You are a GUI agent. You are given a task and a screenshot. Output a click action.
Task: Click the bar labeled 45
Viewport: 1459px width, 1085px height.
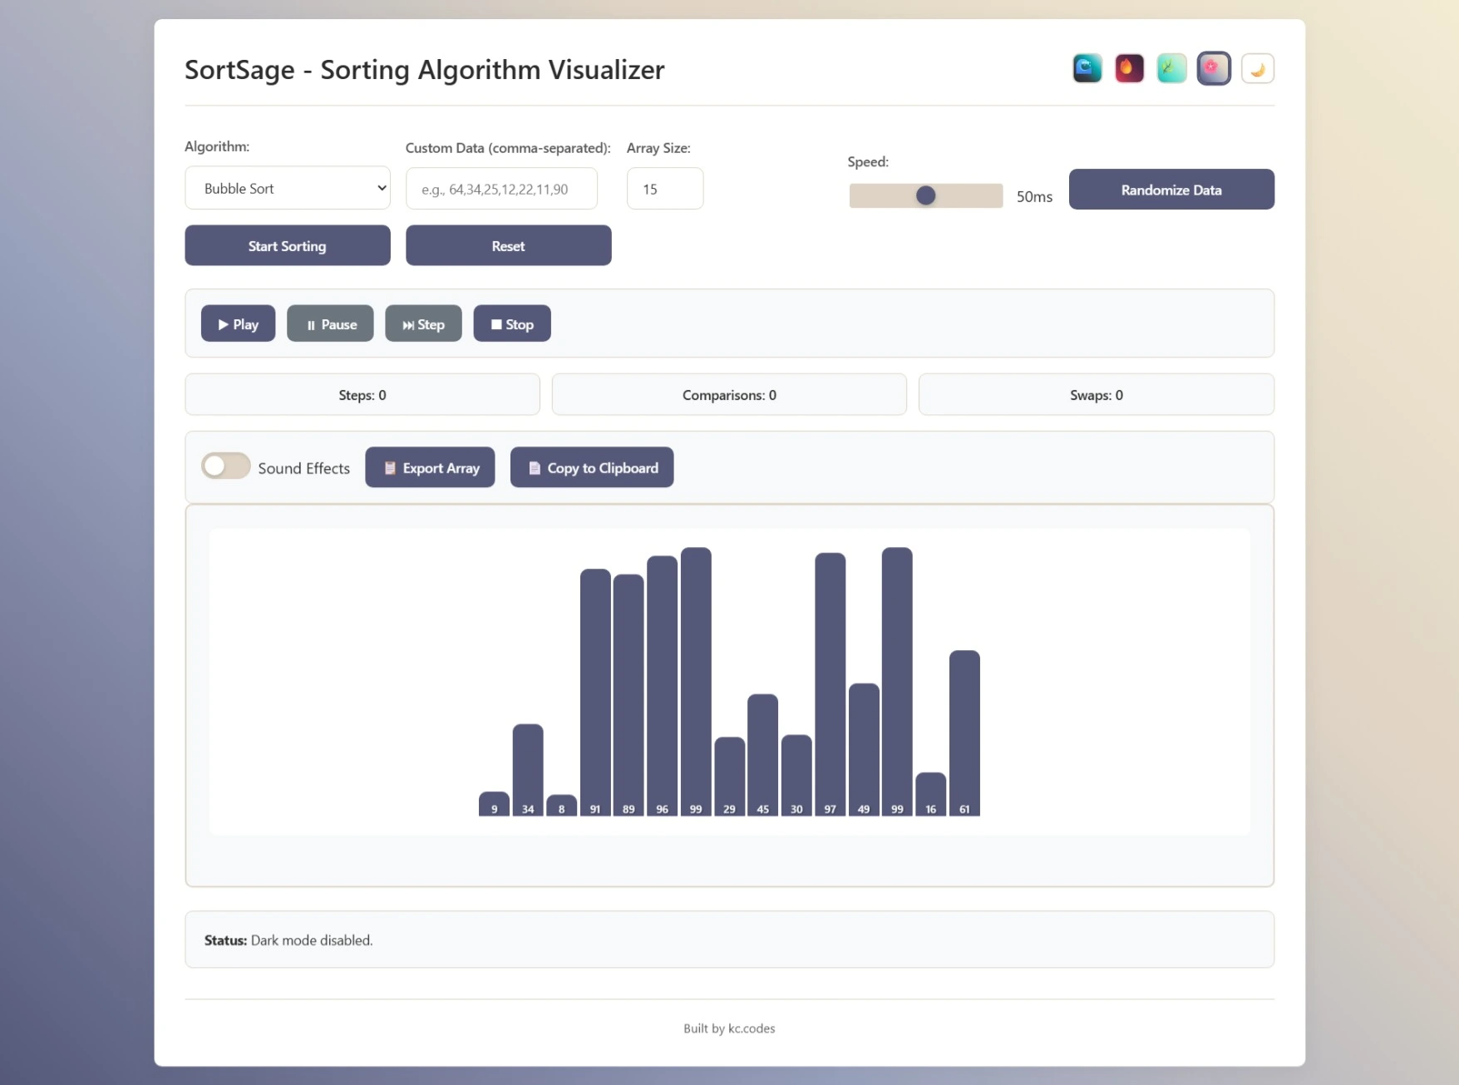pos(762,755)
